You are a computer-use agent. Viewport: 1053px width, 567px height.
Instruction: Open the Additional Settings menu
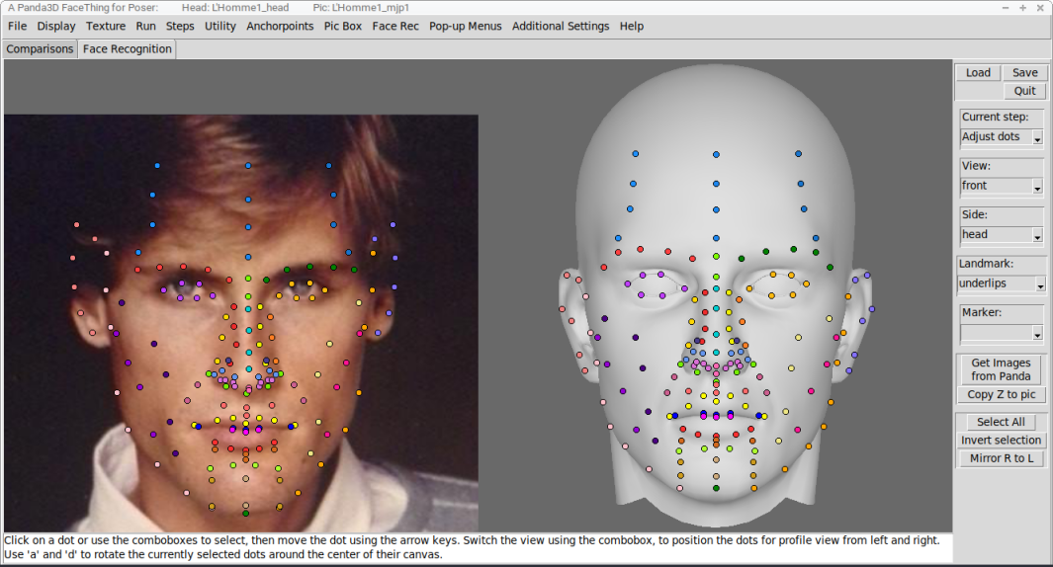click(x=561, y=26)
